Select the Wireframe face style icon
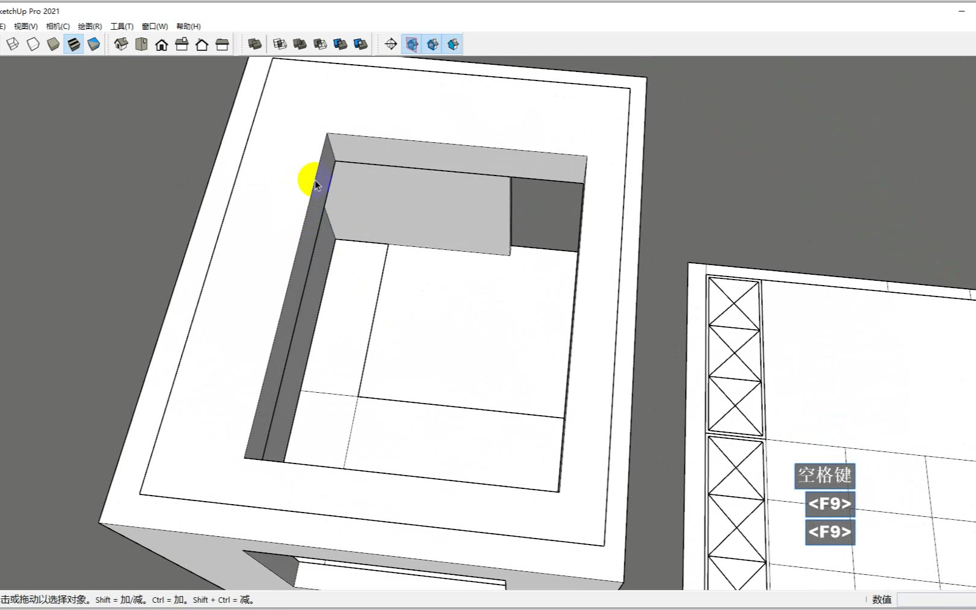The image size is (976, 610). tap(13, 44)
